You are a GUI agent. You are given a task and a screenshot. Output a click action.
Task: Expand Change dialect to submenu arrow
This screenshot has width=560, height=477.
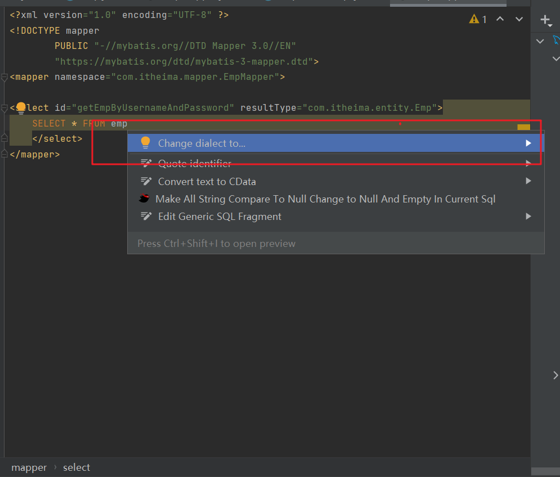coord(528,143)
